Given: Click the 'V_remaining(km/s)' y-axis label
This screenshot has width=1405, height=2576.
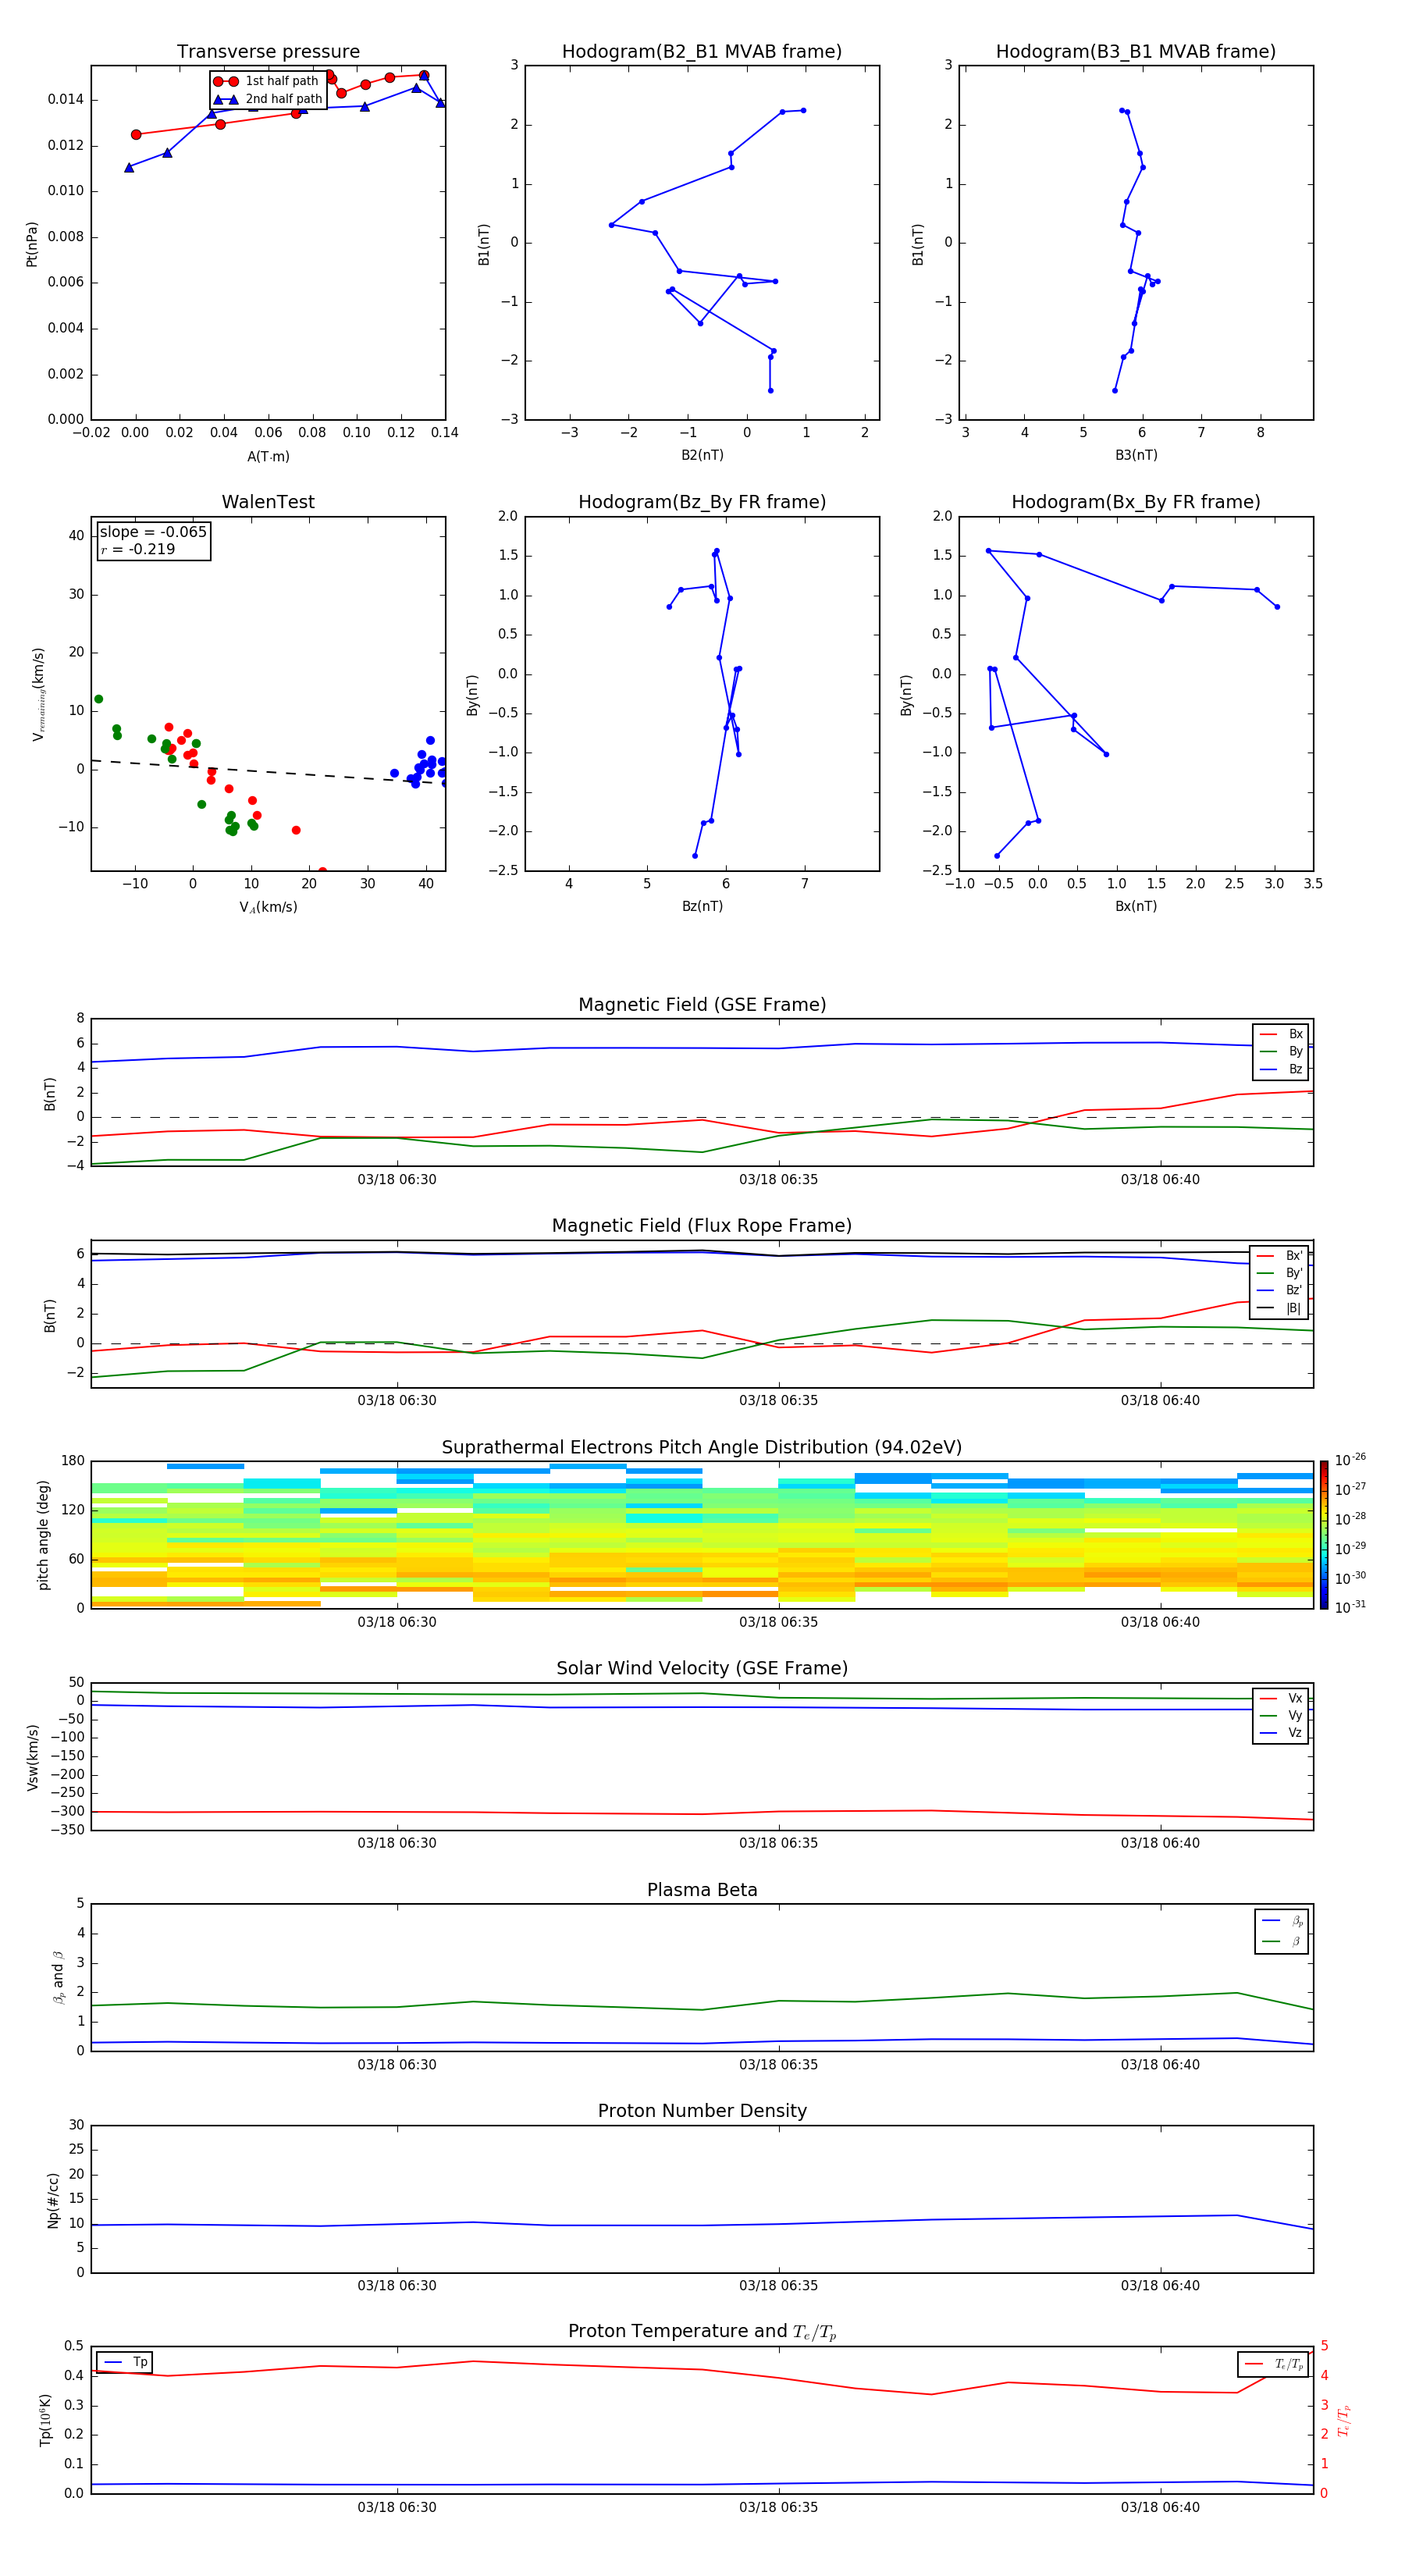Looking at the screenshot, I should (x=38, y=694).
